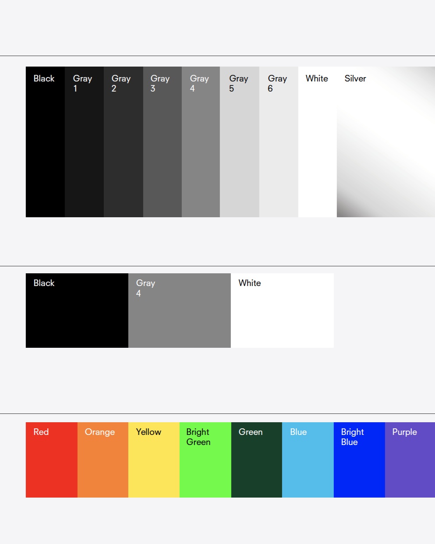Choose the wide White swatch in middle row

(282, 311)
